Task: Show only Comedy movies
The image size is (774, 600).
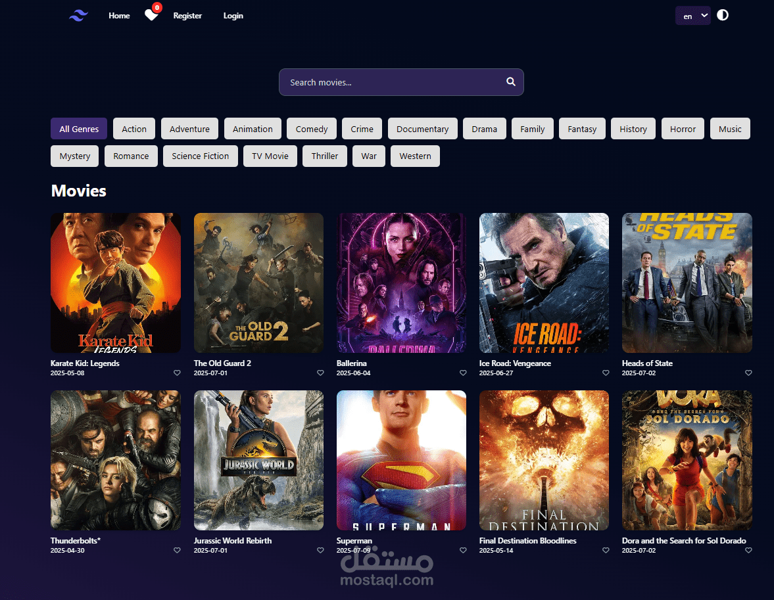Action: [312, 129]
